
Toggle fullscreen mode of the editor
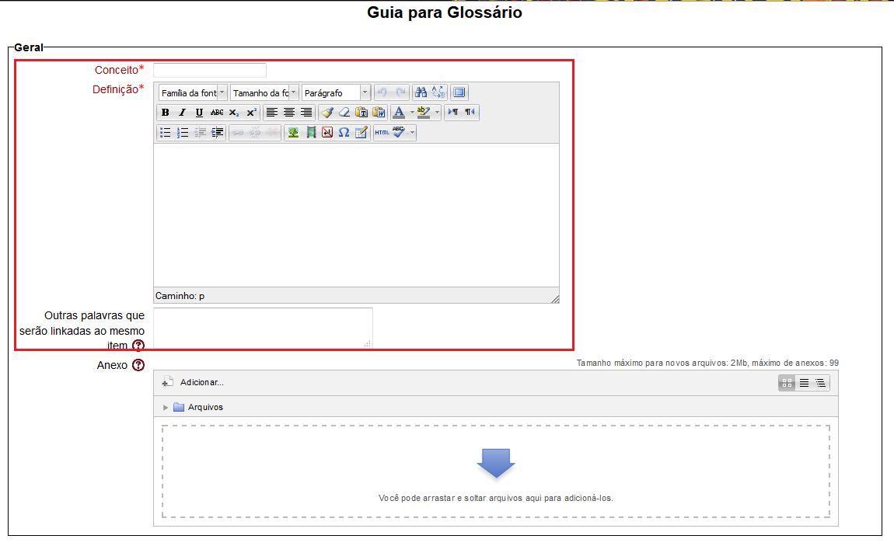pos(459,92)
